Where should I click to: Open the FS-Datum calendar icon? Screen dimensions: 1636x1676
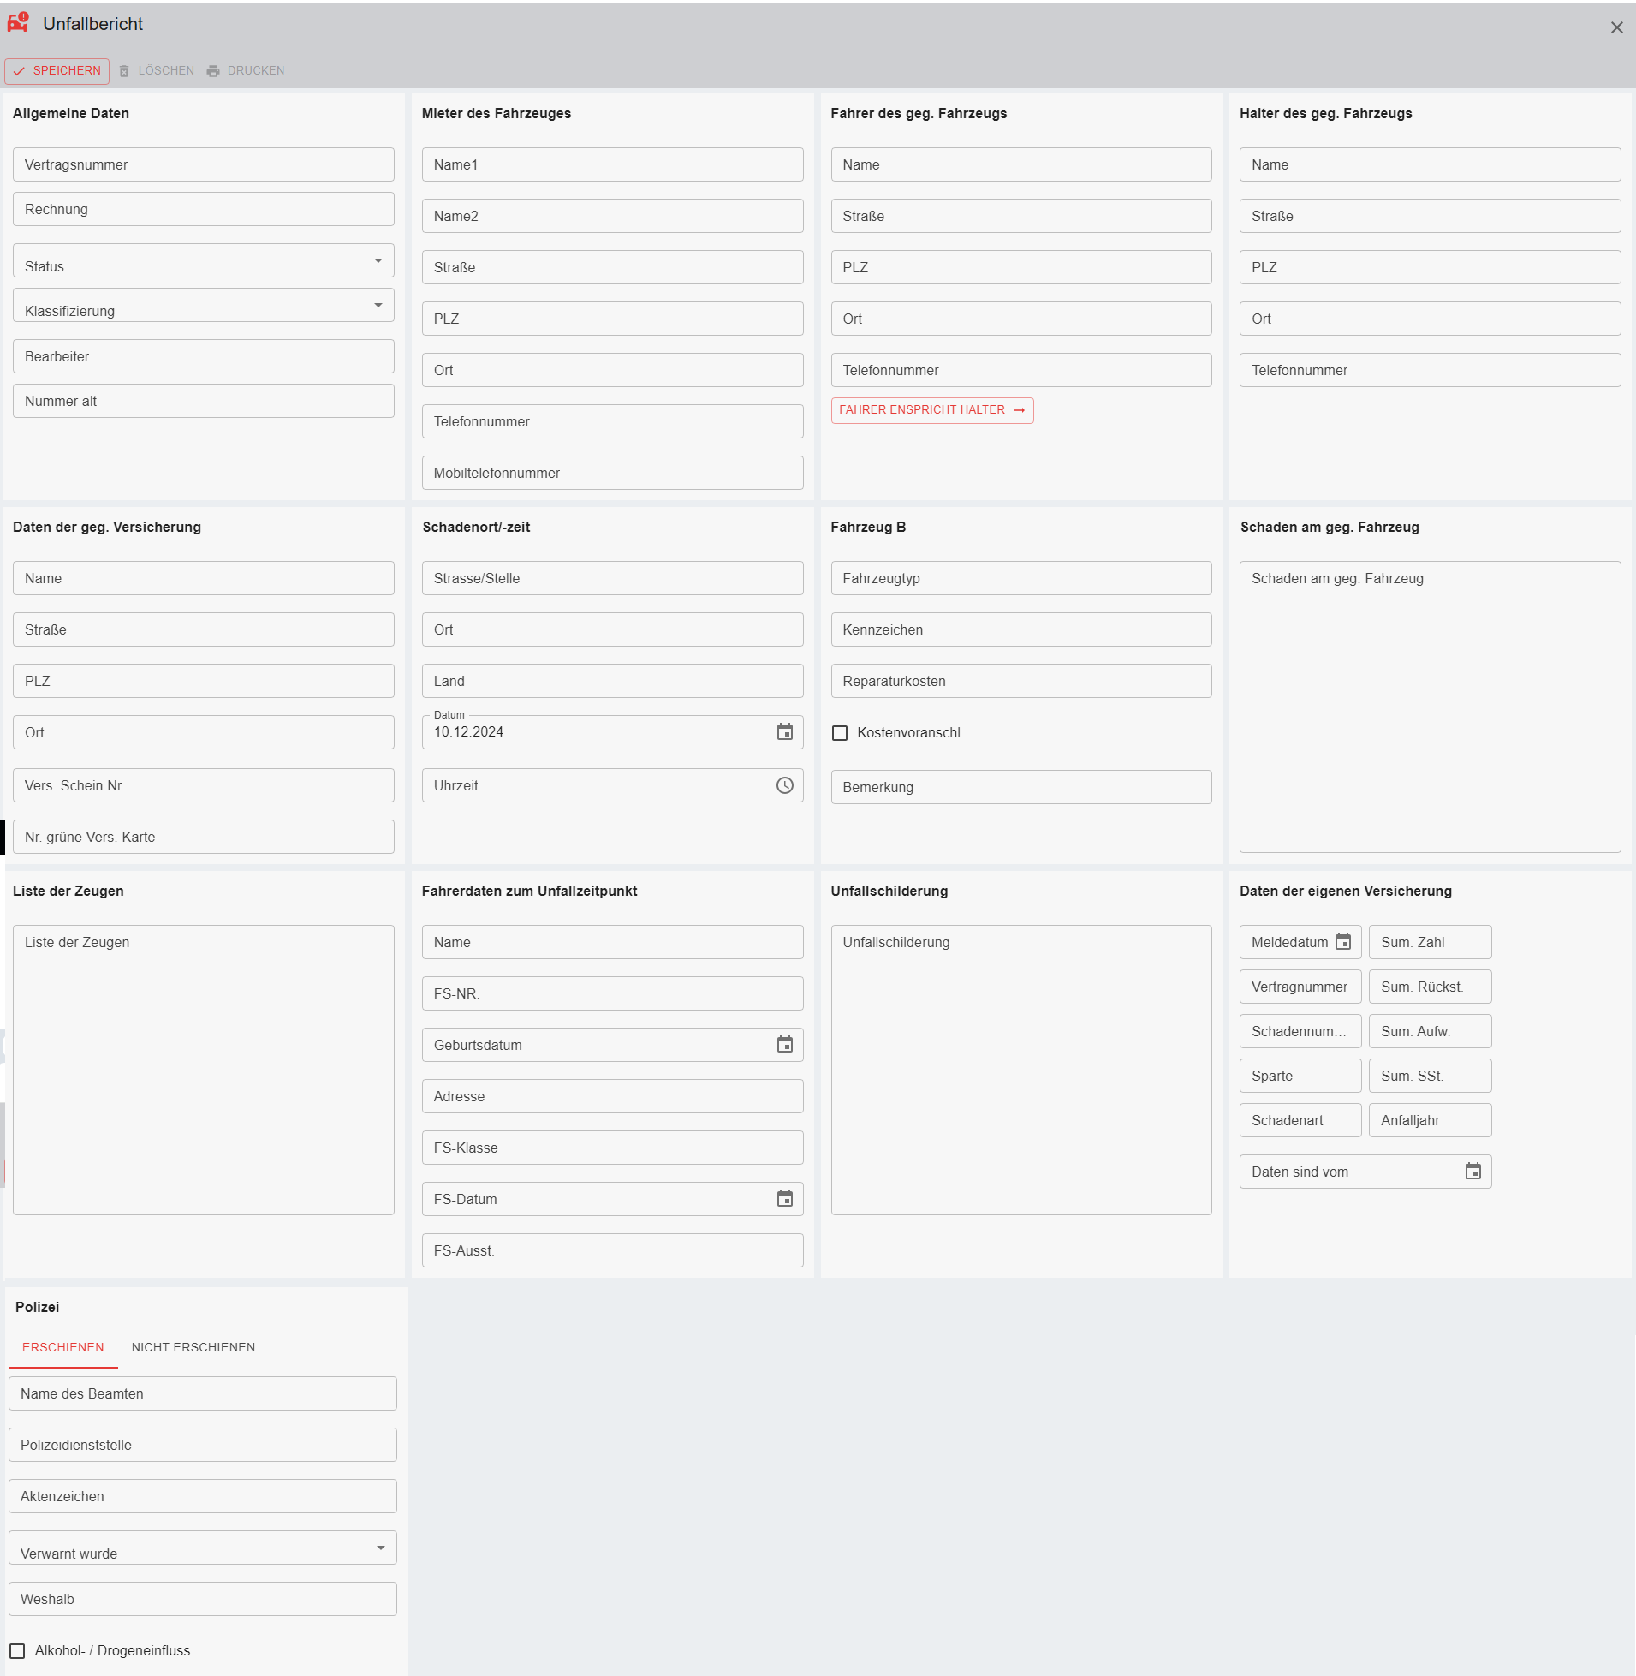pos(784,1198)
